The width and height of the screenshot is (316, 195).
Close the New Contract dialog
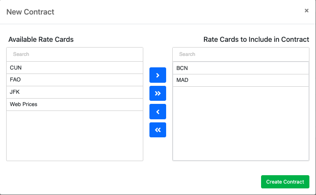coord(306,11)
